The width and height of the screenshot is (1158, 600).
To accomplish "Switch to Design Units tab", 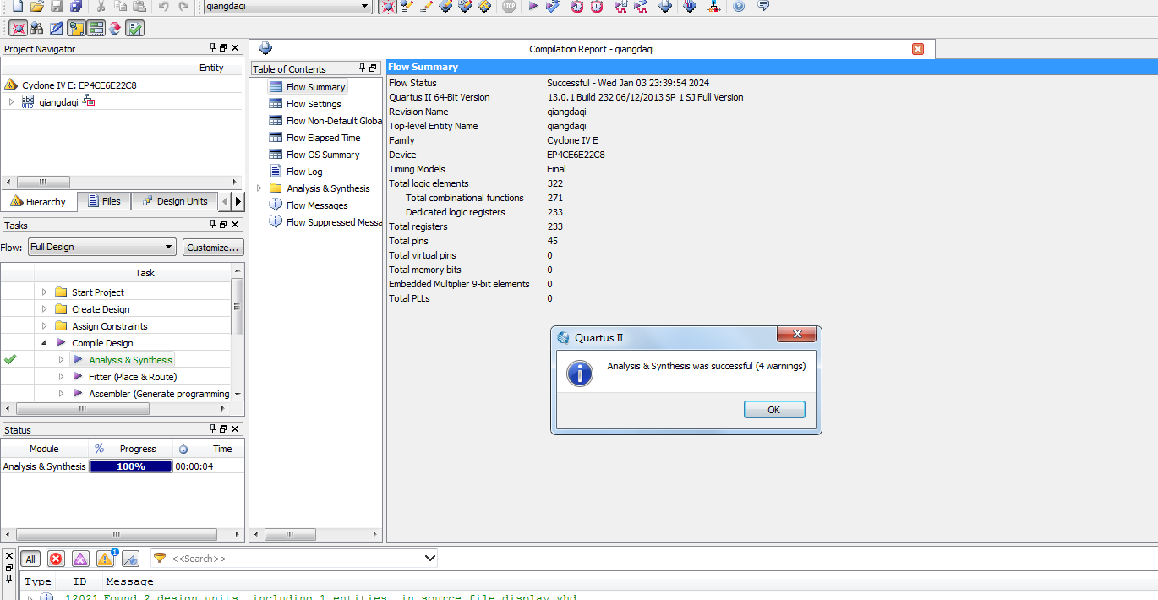I will coord(174,201).
